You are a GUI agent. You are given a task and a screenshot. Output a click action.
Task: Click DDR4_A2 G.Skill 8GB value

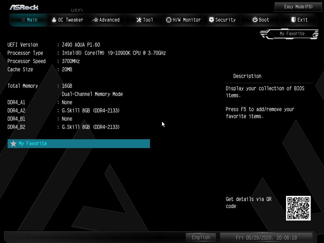(91, 110)
